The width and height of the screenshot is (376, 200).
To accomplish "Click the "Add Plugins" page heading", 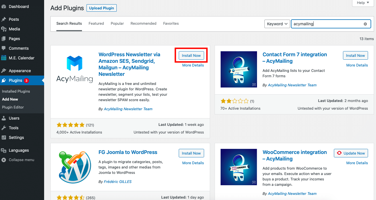I will click(x=67, y=8).
